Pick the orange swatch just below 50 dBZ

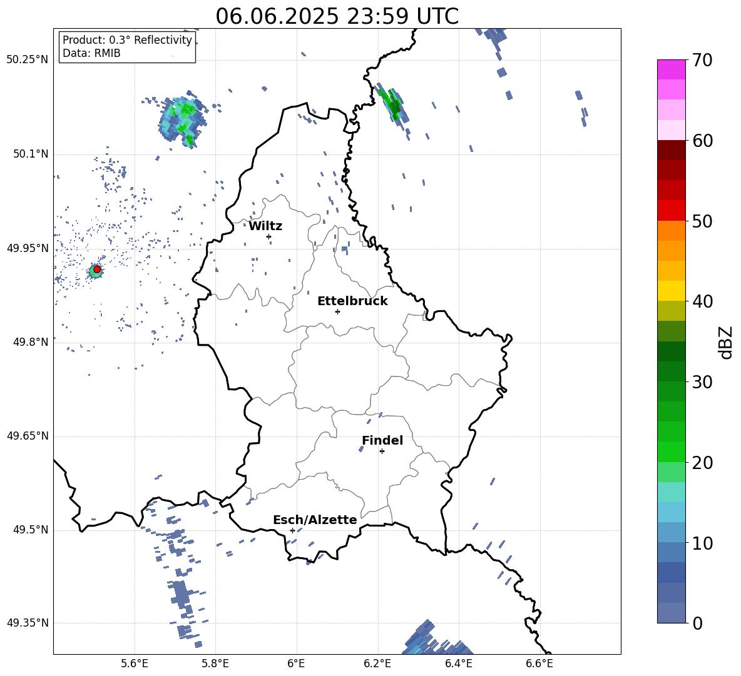coord(671,231)
